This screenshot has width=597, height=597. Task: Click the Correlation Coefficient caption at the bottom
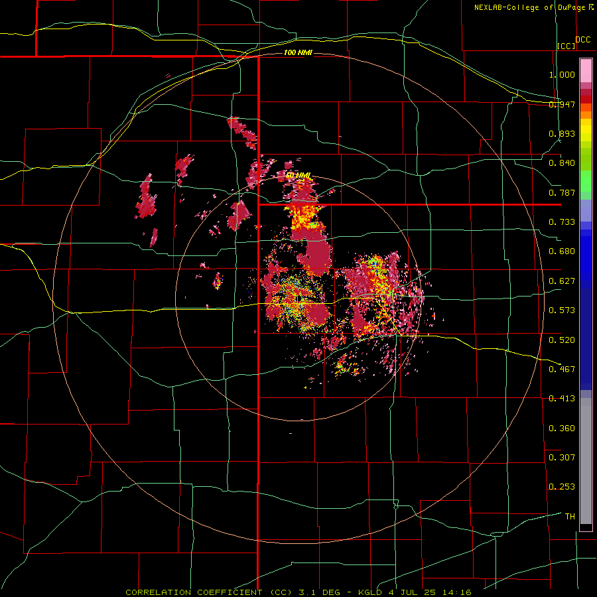tap(298, 592)
